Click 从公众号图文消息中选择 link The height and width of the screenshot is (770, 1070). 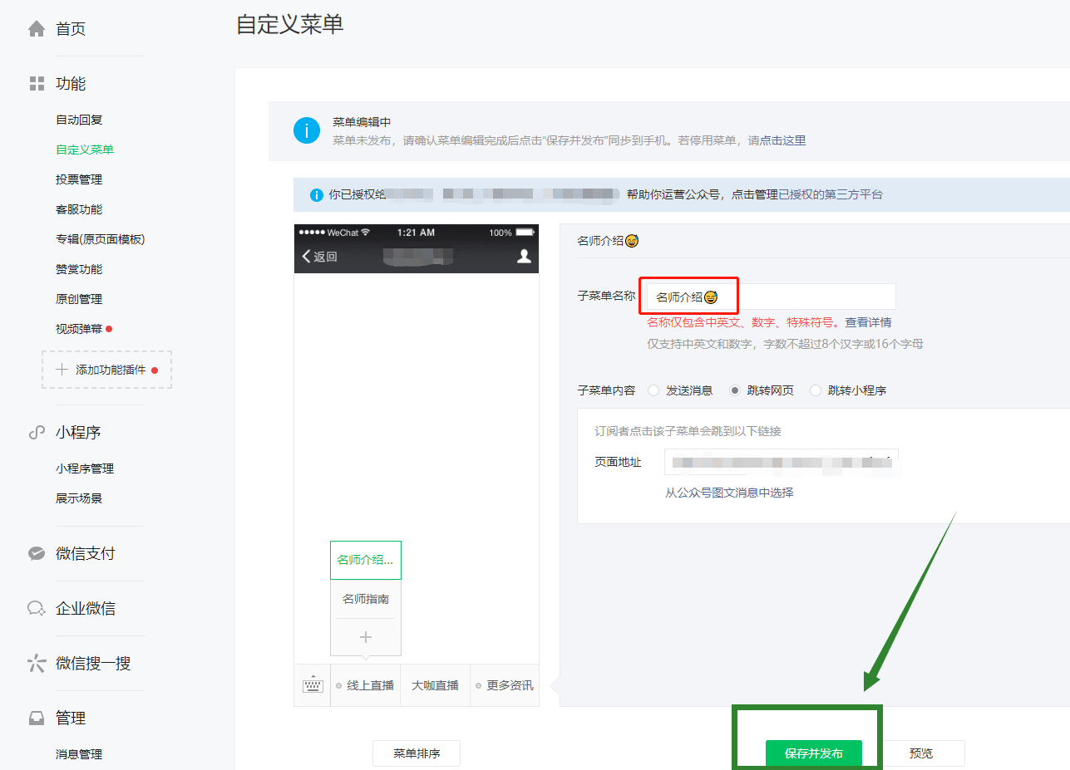[729, 493]
